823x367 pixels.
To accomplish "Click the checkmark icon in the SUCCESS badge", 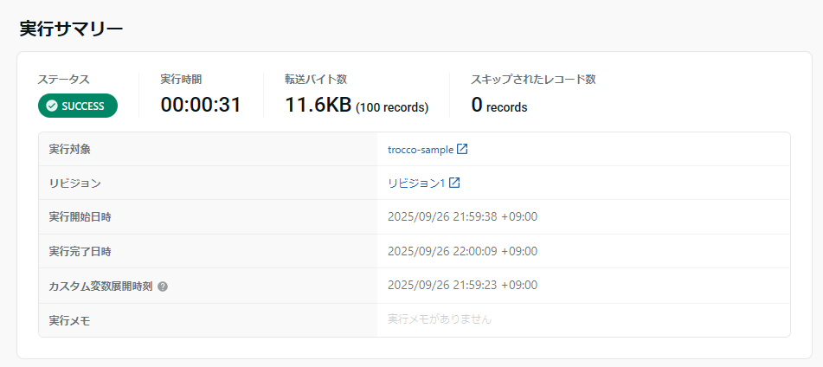I will pos(52,106).
